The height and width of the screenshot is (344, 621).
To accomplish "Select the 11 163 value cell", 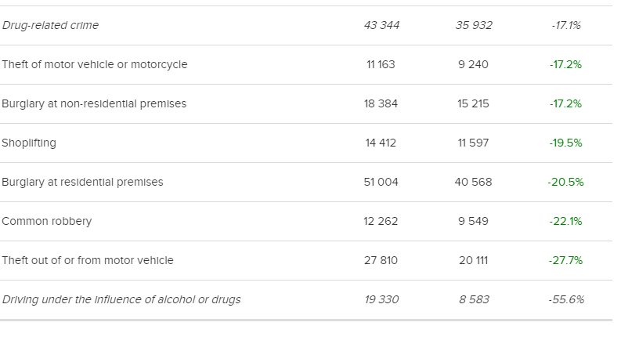I will click(381, 64).
